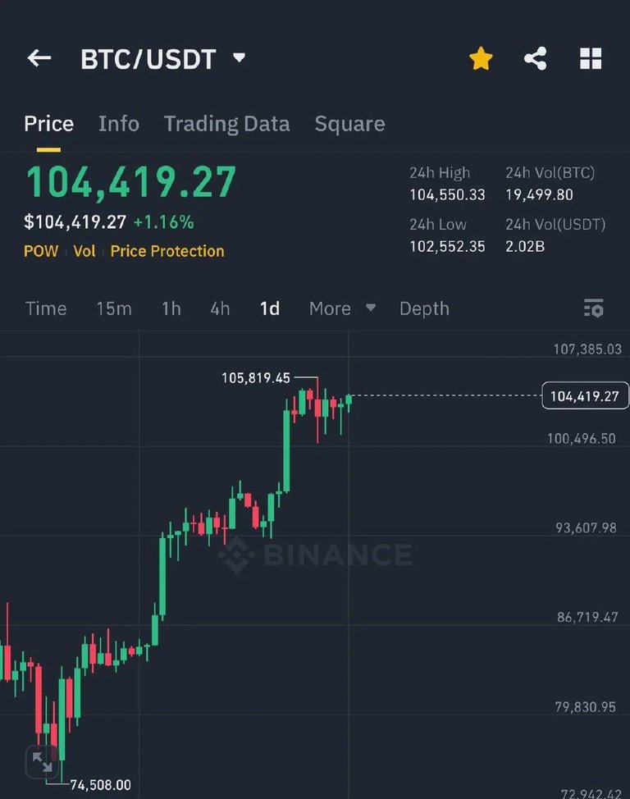Expand chart to fullscreen icon

43,762
